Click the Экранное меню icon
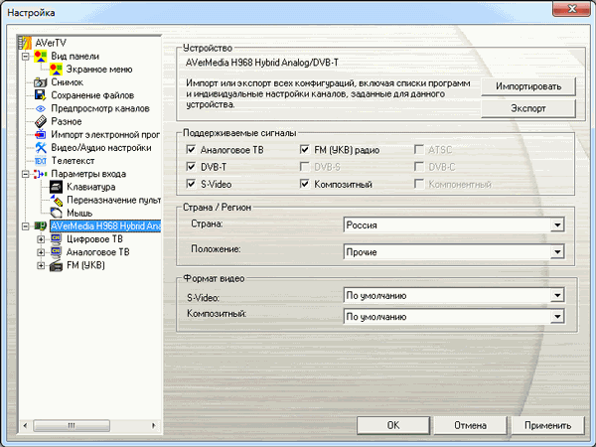596x447 pixels. pos(57,70)
